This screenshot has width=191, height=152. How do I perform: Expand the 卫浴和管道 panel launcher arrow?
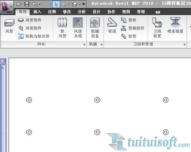click(x=185, y=44)
